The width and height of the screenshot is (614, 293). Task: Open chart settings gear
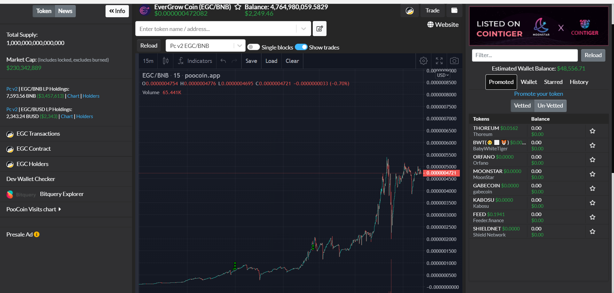tap(423, 61)
